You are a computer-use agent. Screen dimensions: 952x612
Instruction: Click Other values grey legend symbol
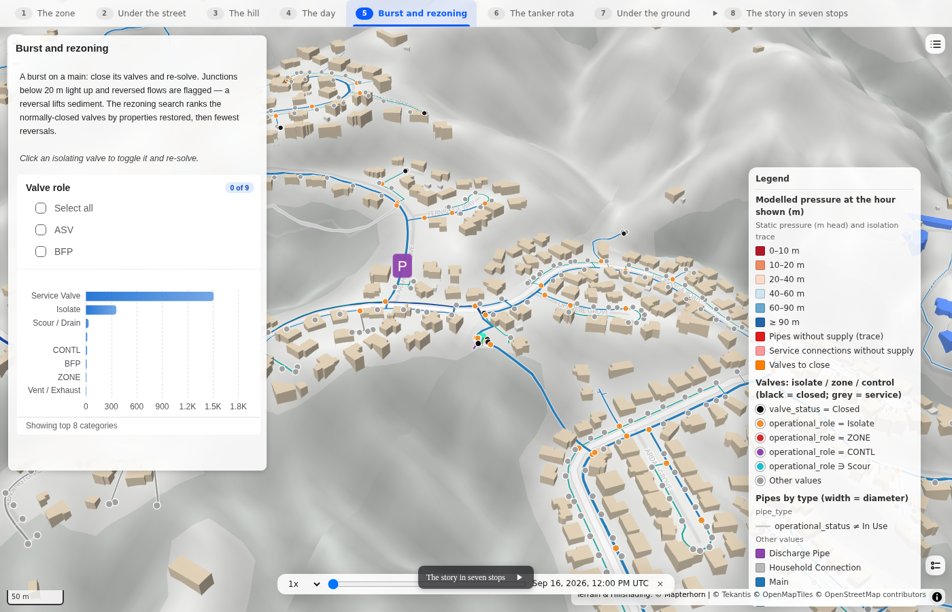pyautogui.click(x=760, y=481)
